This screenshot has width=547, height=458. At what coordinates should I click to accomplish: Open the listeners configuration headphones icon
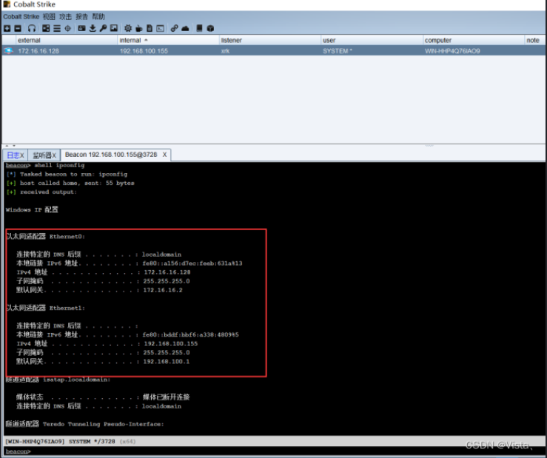click(x=32, y=28)
